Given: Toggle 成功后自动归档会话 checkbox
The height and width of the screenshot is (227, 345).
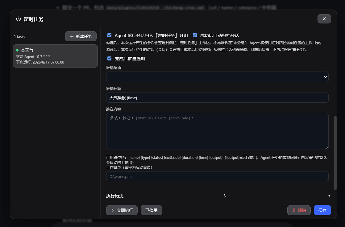Looking at the screenshot, I should (x=195, y=35).
